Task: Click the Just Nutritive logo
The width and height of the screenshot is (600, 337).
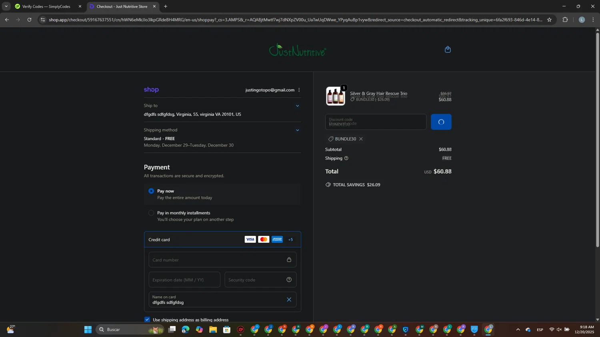Action: click(298, 50)
